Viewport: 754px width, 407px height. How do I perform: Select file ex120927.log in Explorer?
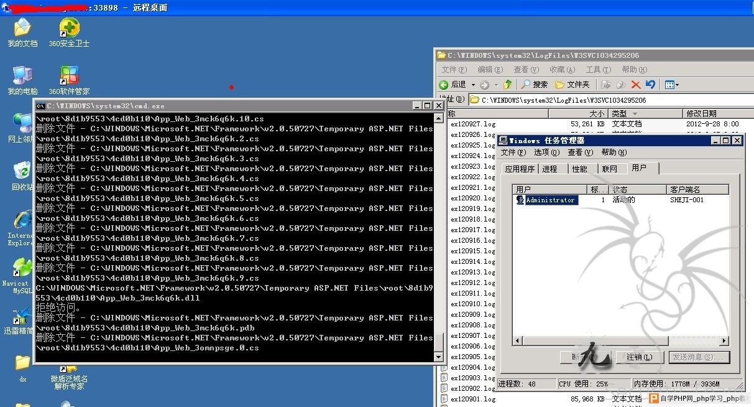click(x=473, y=124)
